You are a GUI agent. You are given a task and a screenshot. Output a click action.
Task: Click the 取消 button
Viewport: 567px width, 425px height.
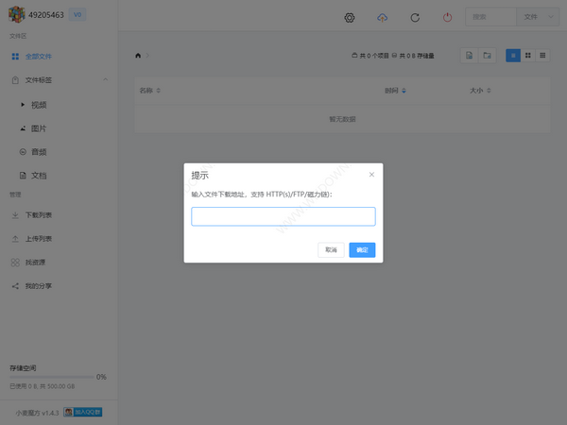click(x=331, y=250)
